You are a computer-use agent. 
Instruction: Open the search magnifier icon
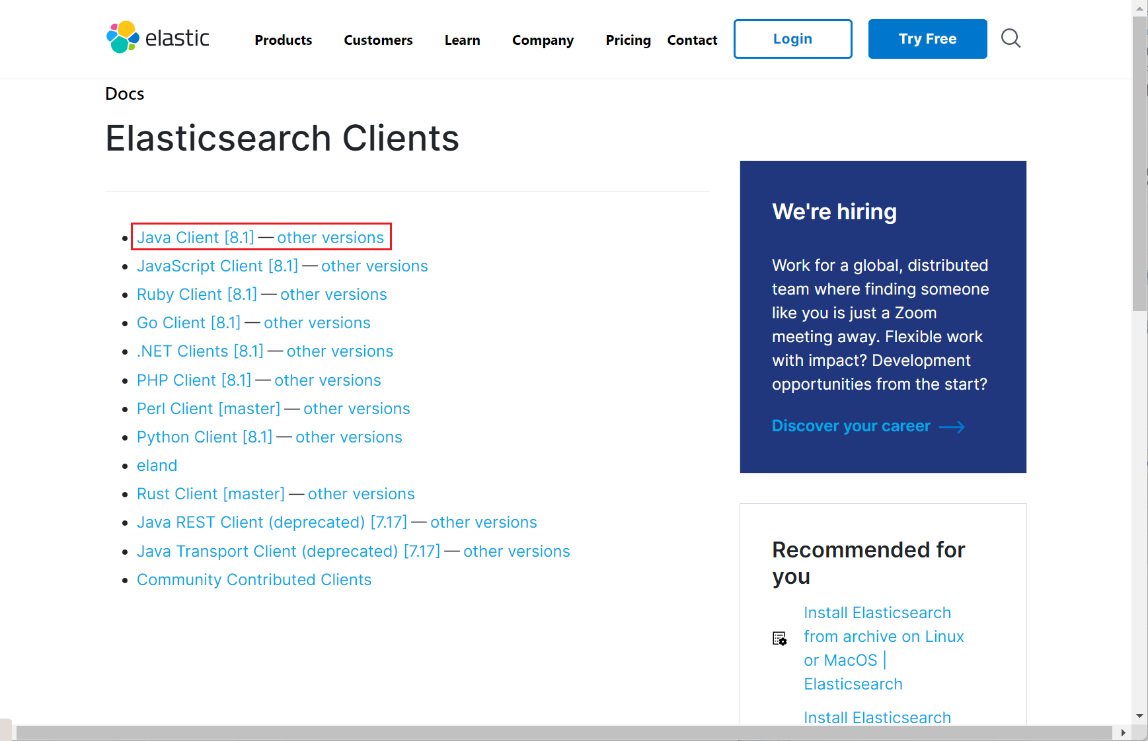tap(1011, 38)
